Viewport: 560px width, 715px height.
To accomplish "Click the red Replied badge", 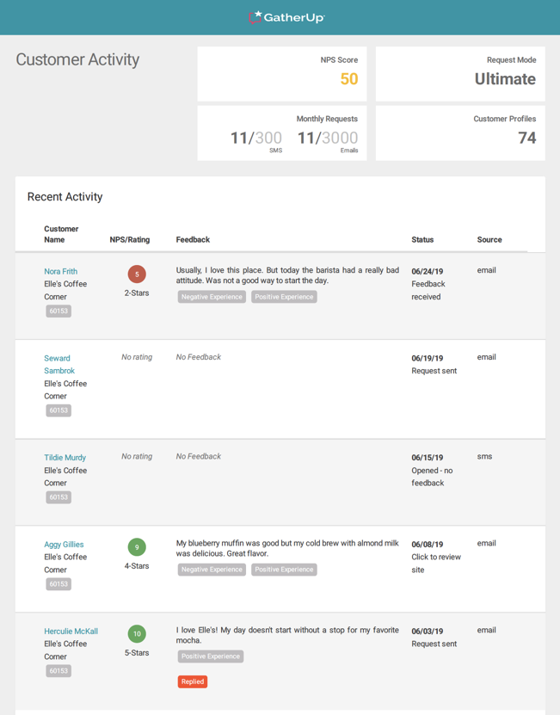I will coord(193,681).
